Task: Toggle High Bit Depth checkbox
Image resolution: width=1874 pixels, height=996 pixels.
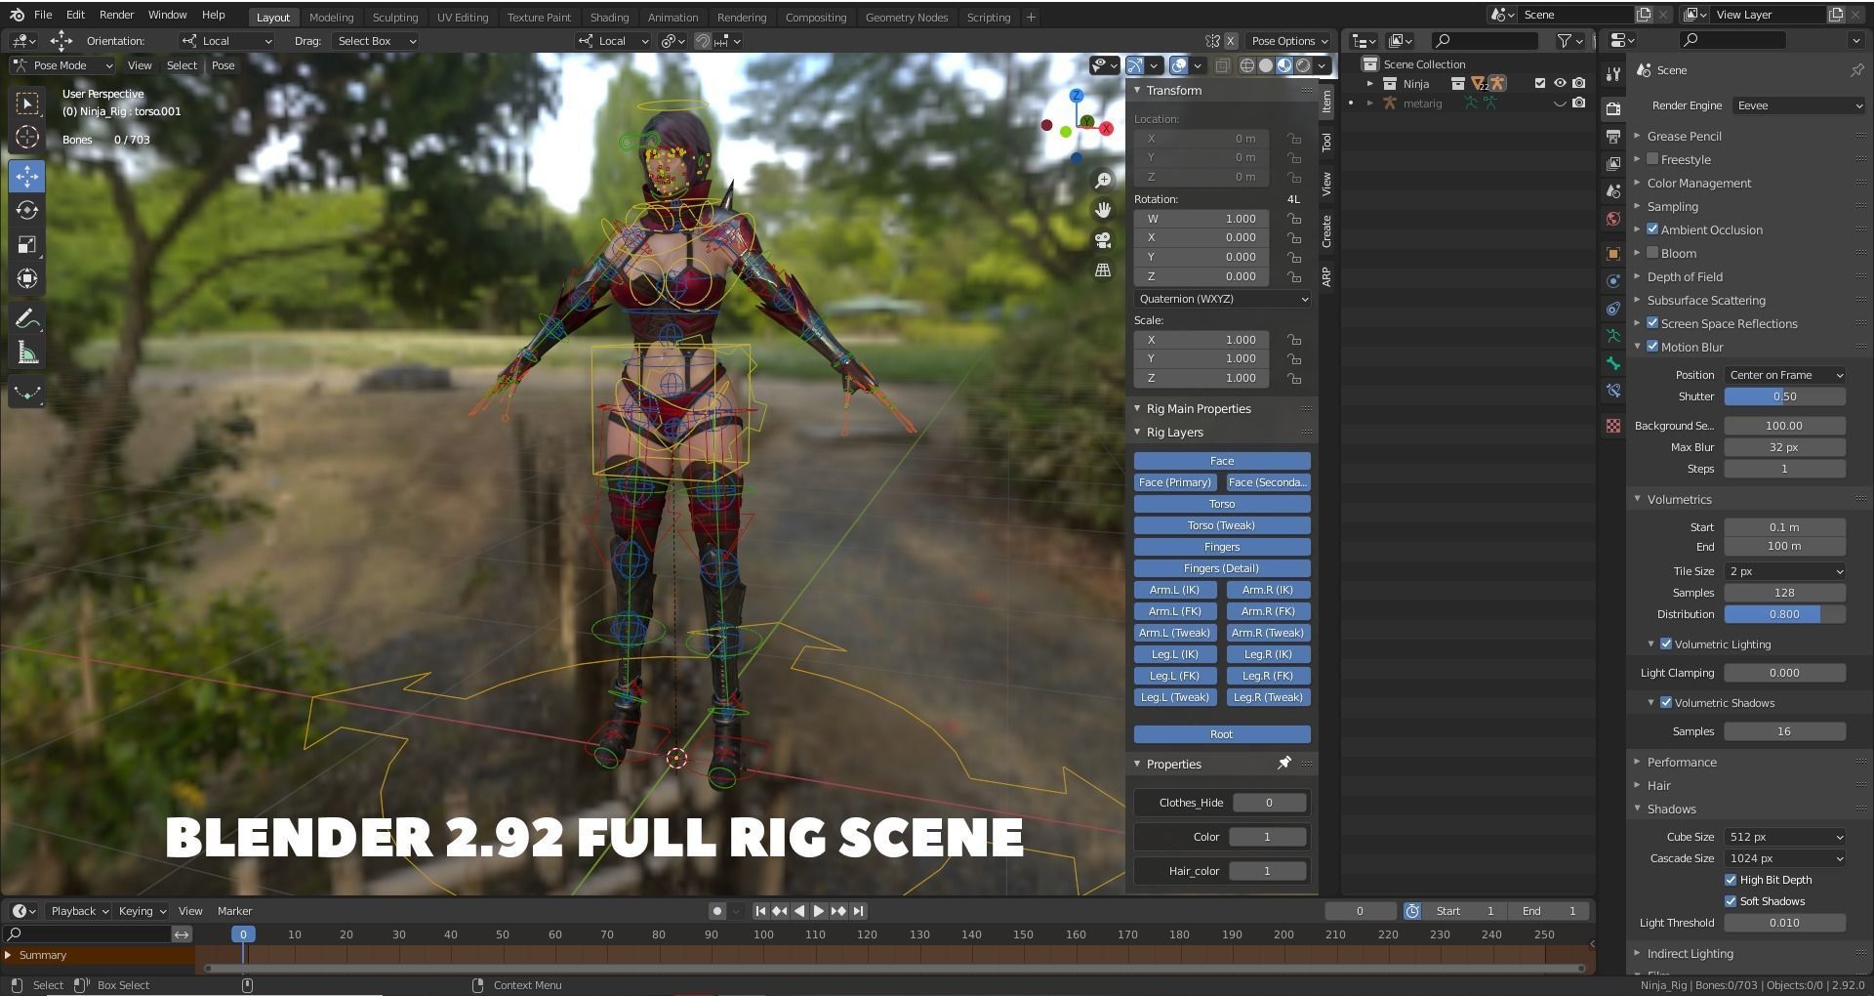Action: [1731, 880]
